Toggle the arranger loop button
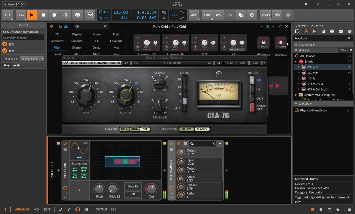 [x=174, y=15]
